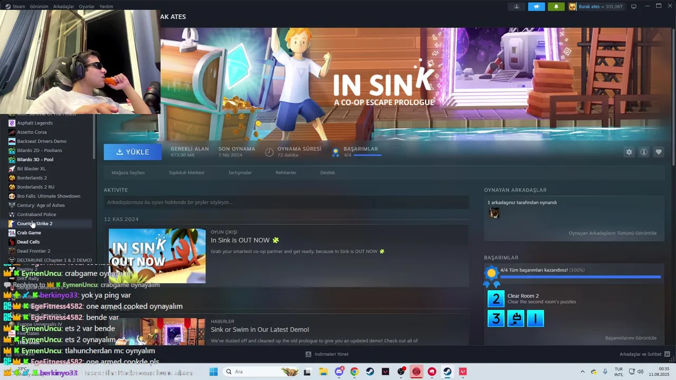Click the Dead Cells game icon

pyautogui.click(x=12, y=242)
